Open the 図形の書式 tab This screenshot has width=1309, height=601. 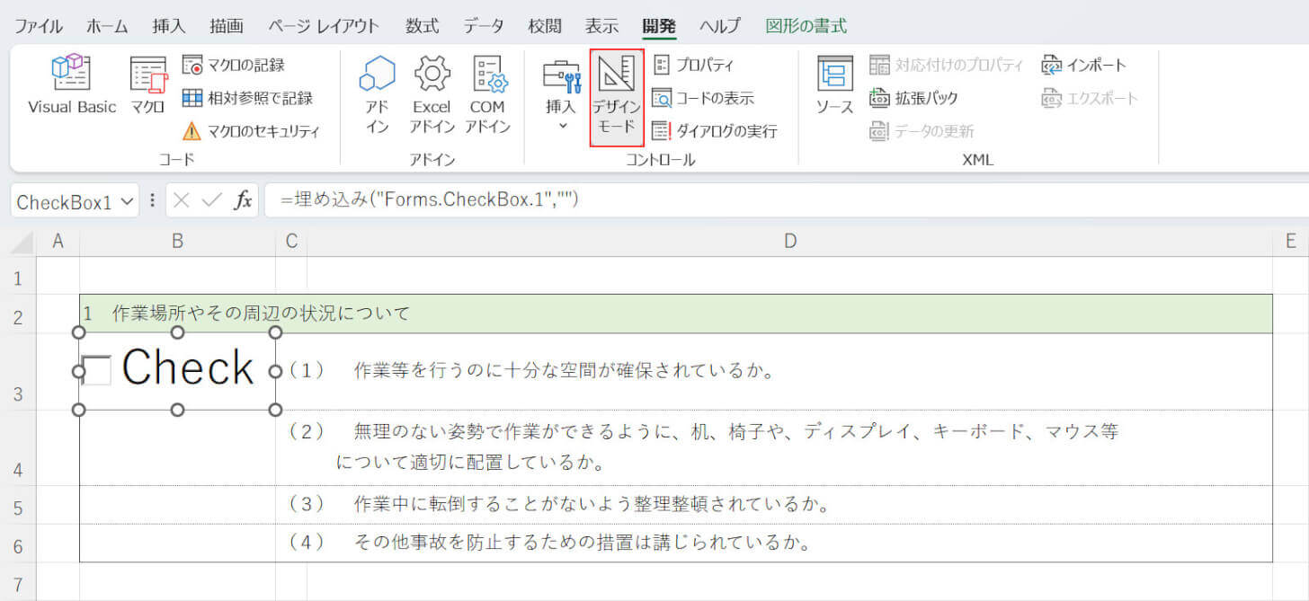(x=806, y=26)
